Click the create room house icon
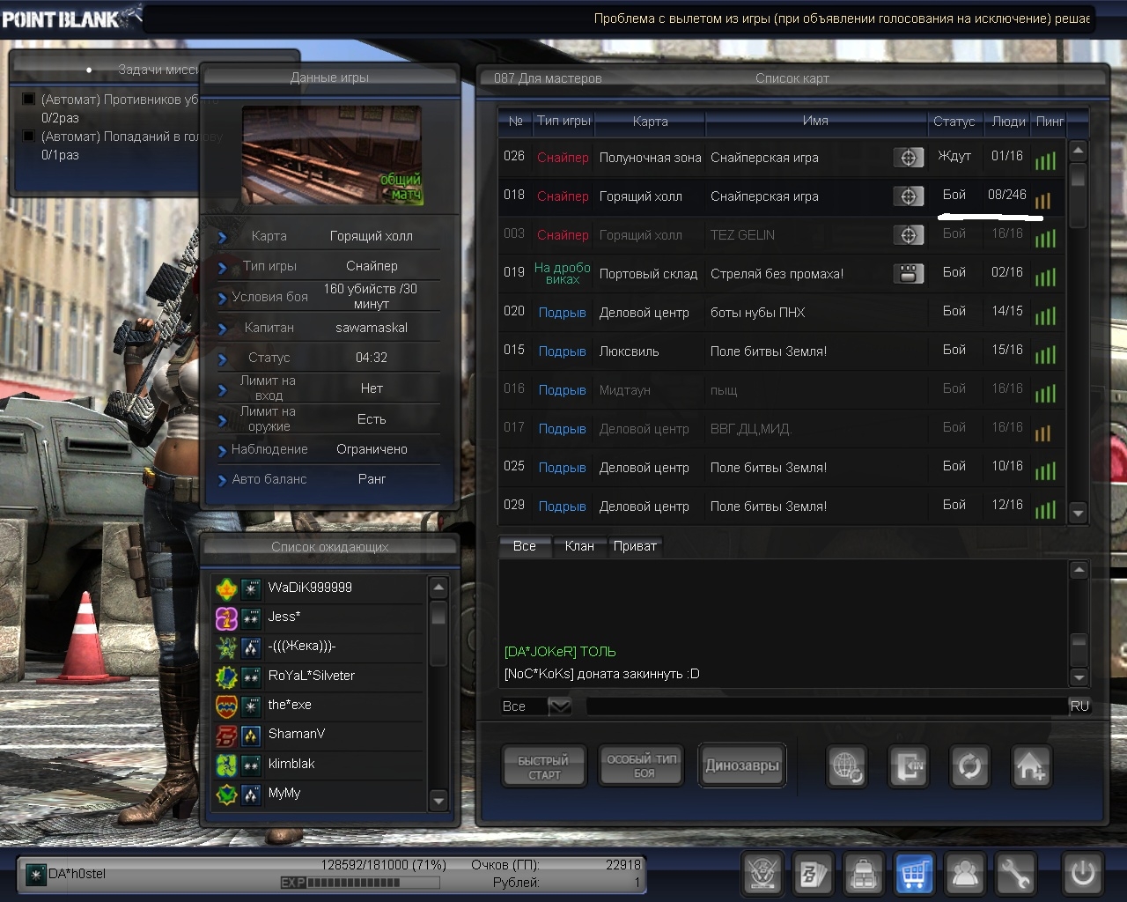The image size is (1127, 902). click(1030, 766)
